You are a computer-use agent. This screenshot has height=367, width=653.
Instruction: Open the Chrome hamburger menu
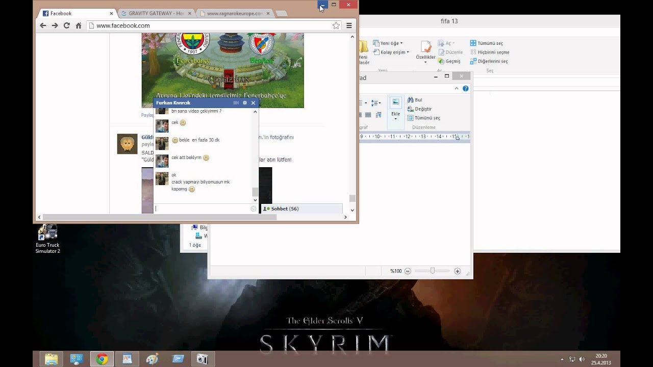coord(349,25)
